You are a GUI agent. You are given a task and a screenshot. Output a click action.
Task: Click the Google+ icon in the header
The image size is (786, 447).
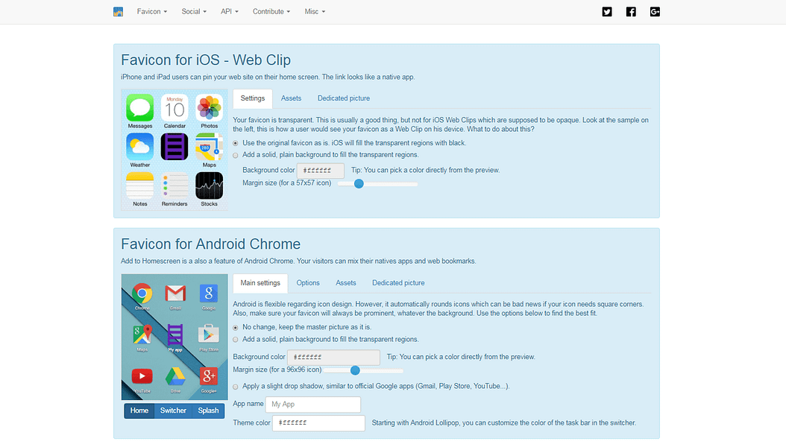pyautogui.click(x=654, y=11)
